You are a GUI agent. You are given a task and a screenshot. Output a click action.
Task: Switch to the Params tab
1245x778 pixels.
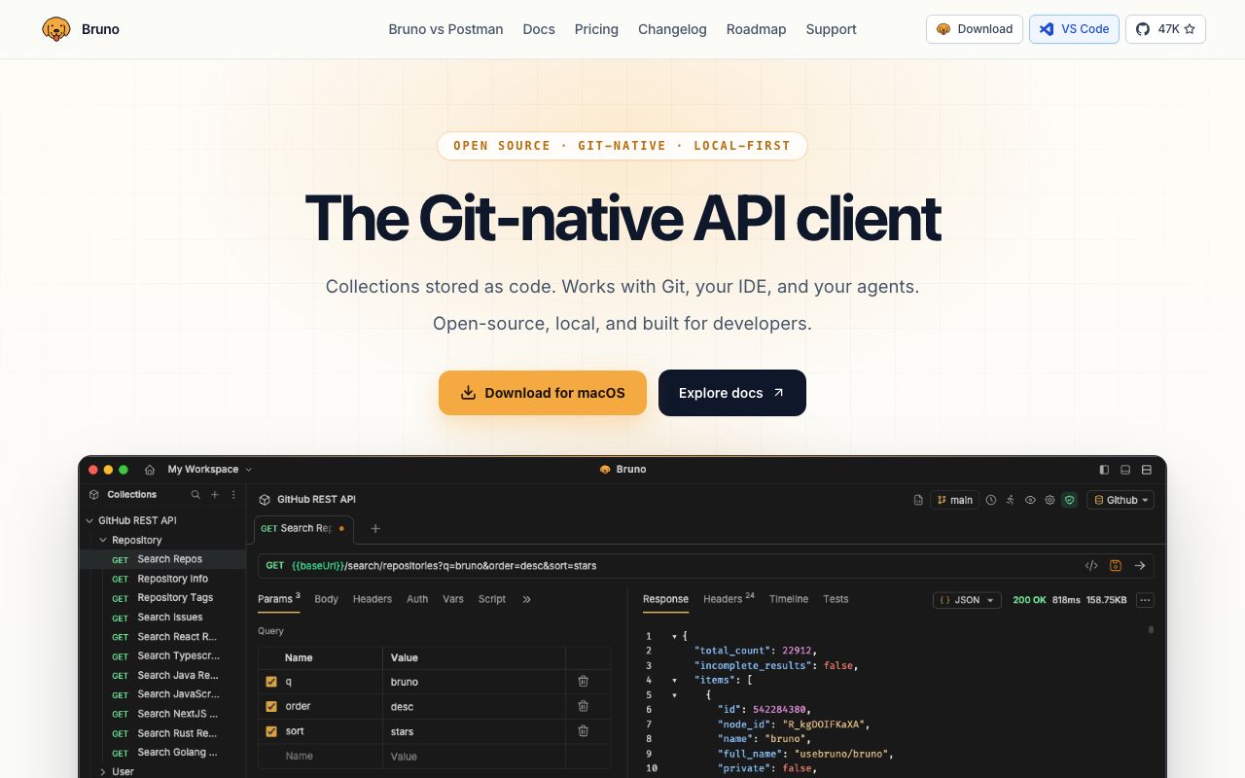click(x=278, y=599)
